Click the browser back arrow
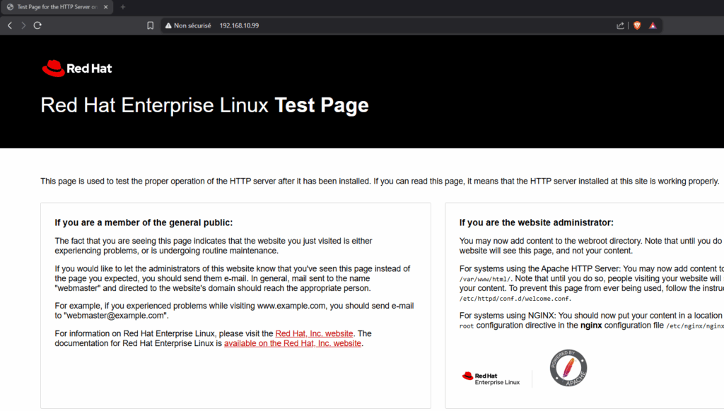 (9, 25)
